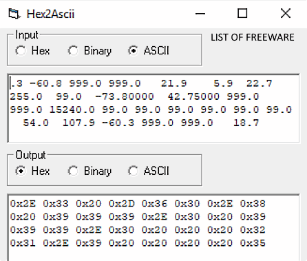Click the Output group label
Screen dimensions: 307x261
tap(30, 155)
